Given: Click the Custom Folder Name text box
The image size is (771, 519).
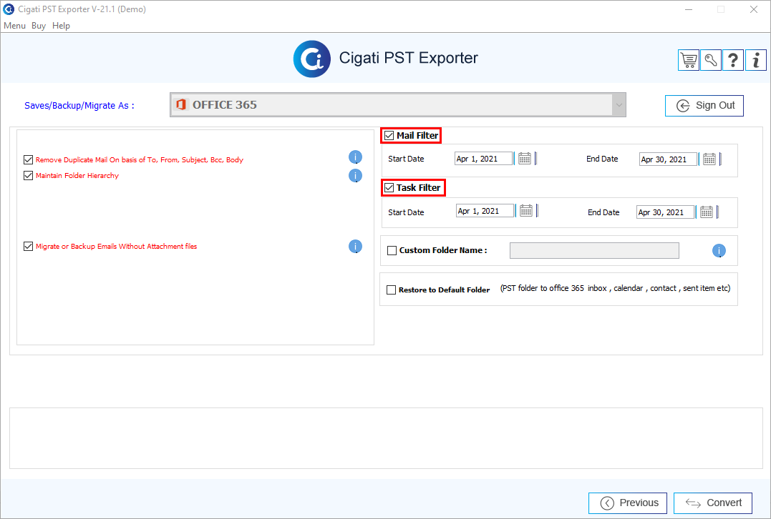Looking at the screenshot, I should click(x=594, y=250).
